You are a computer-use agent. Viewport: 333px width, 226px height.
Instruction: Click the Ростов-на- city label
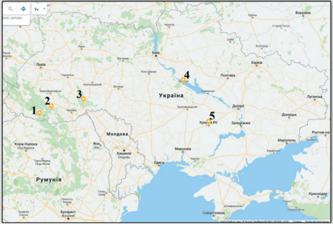coord(321,133)
